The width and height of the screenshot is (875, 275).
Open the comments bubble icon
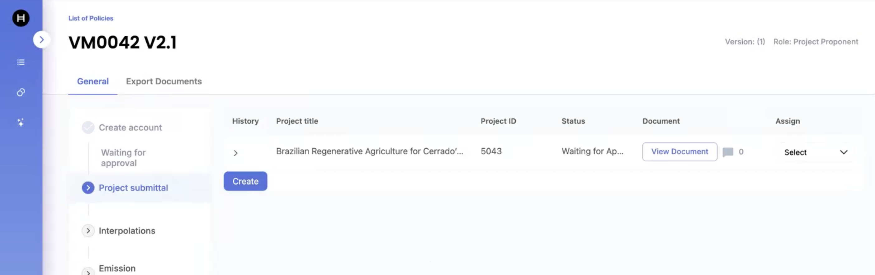tap(728, 152)
